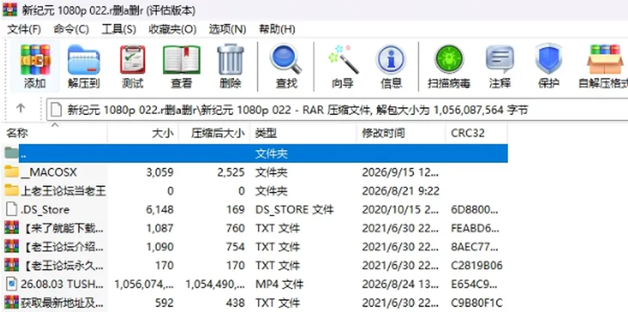Click the archive path address field

[x=338, y=110]
